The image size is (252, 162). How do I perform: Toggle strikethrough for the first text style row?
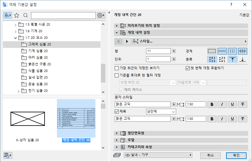(x=243, y=104)
